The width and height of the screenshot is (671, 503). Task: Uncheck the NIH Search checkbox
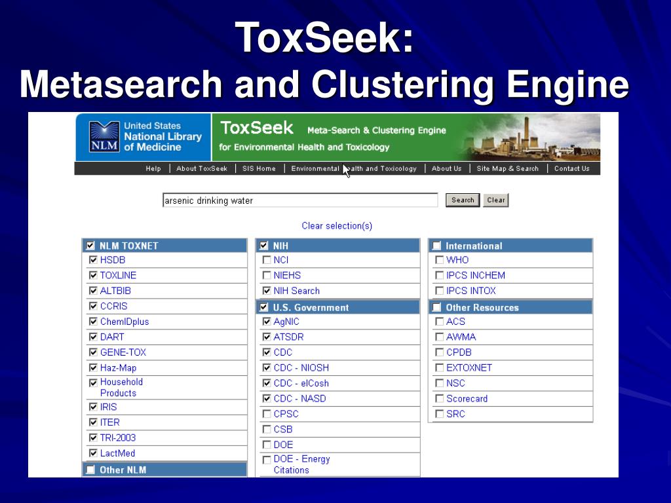pos(267,290)
